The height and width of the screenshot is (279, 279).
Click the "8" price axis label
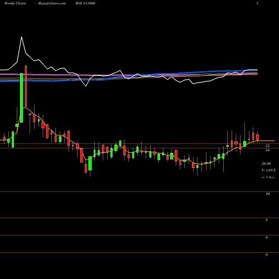click(267, 220)
